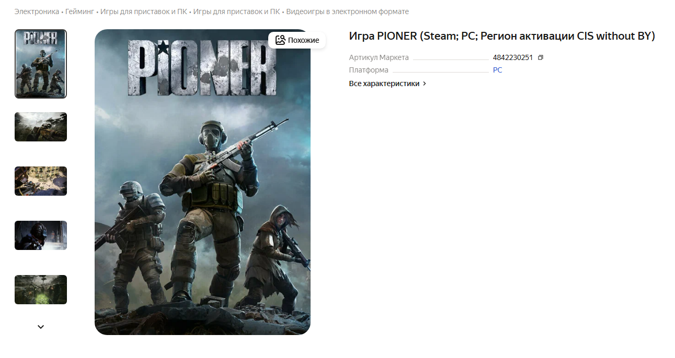Expand more thumbnails with down chevron
Viewport: 675px width, 358px height.
click(41, 327)
